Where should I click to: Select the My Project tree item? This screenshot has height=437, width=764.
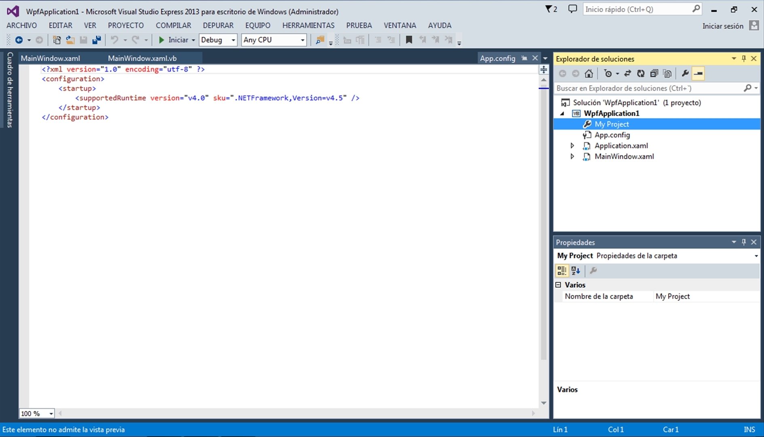tap(612, 124)
